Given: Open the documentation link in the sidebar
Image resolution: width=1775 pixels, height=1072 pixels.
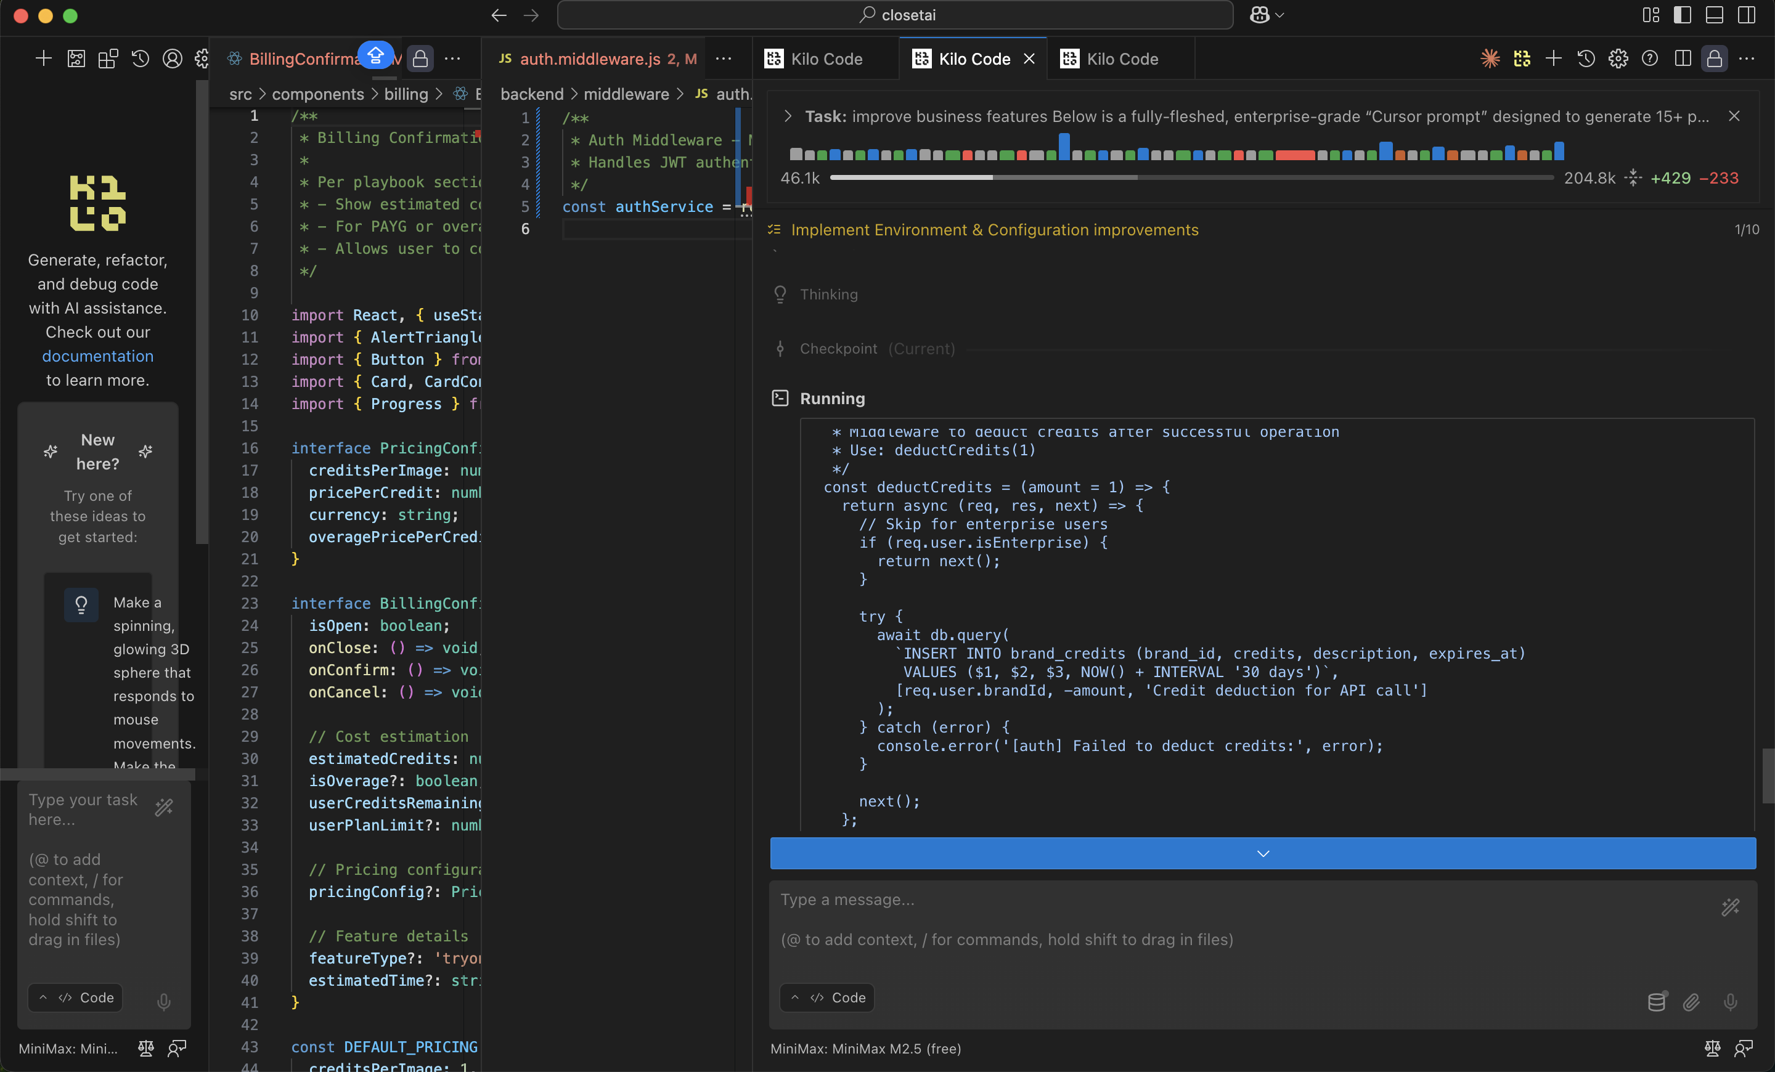Looking at the screenshot, I should click(x=97, y=355).
